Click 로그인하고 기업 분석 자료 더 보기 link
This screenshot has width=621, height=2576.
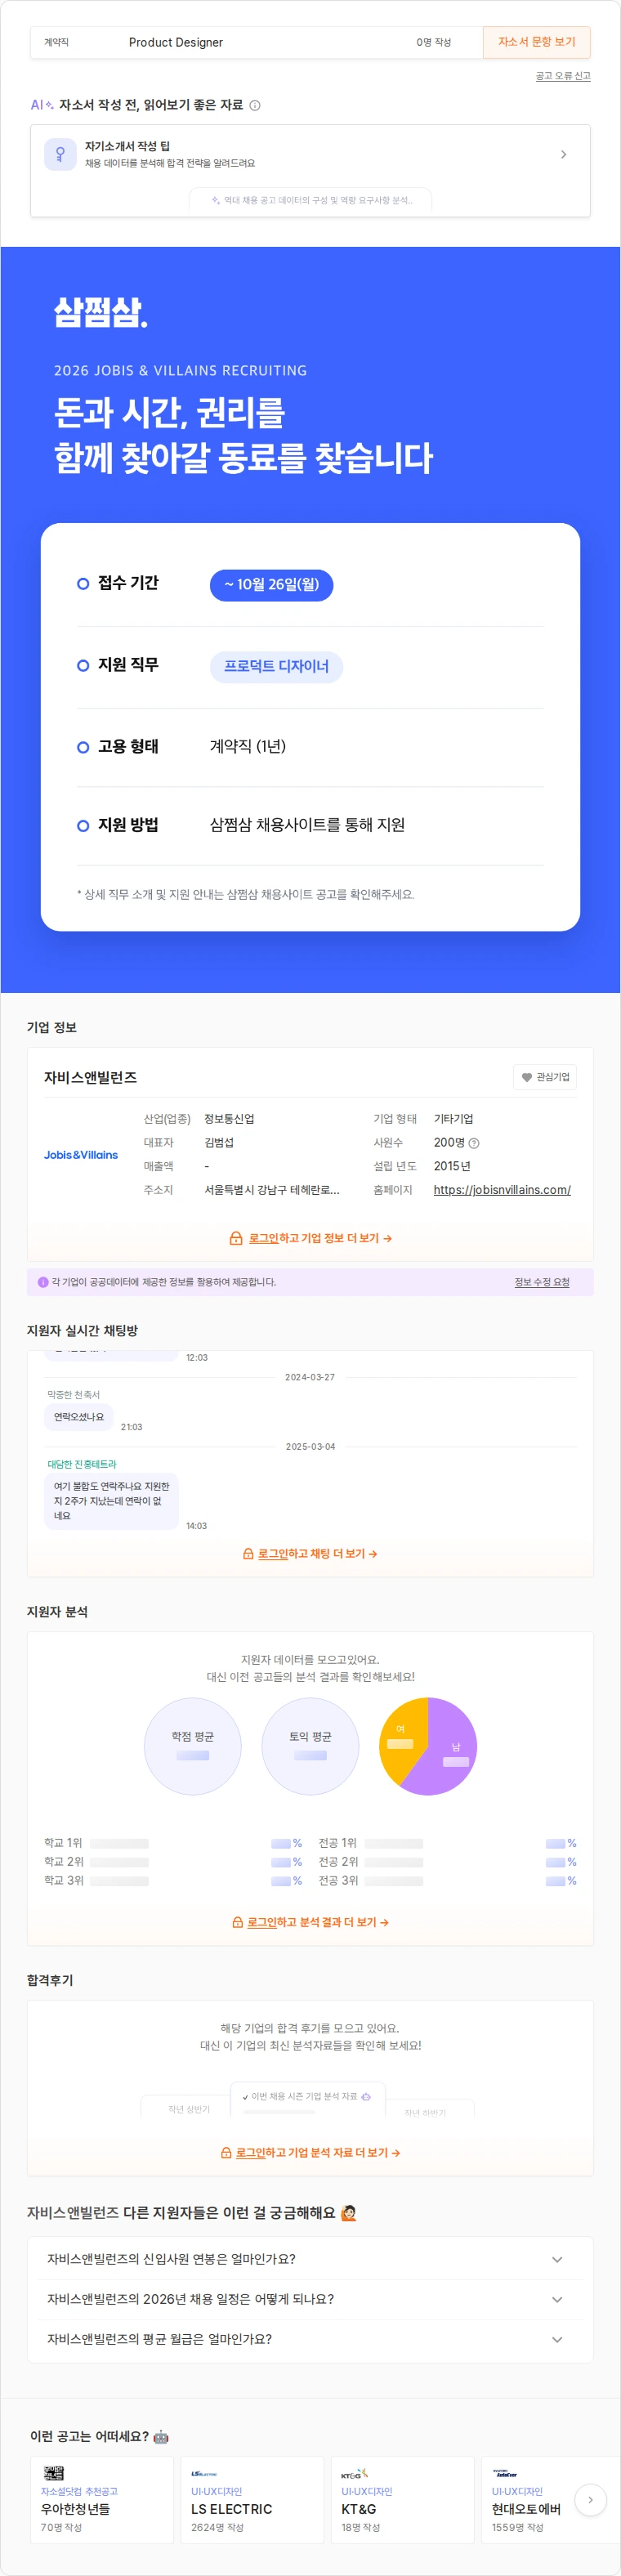318,2153
